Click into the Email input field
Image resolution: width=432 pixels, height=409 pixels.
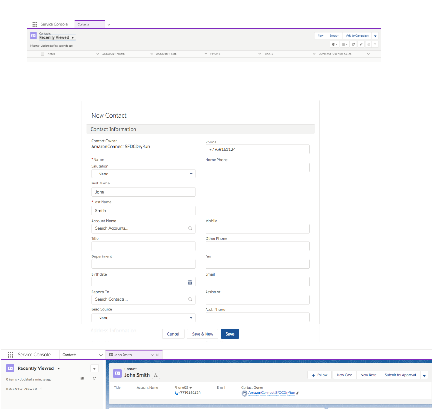pos(257,282)
